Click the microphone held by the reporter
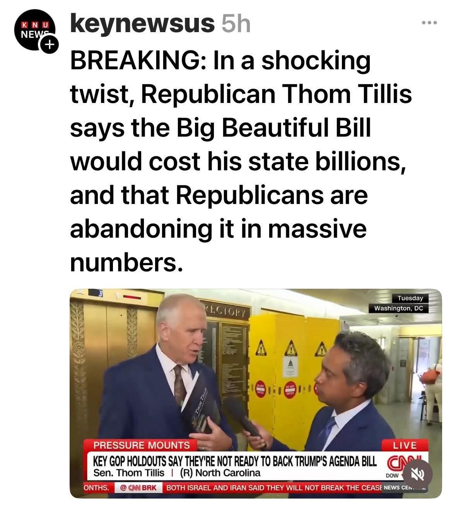Screen dimensions: 456x509 tap(244, 417)
